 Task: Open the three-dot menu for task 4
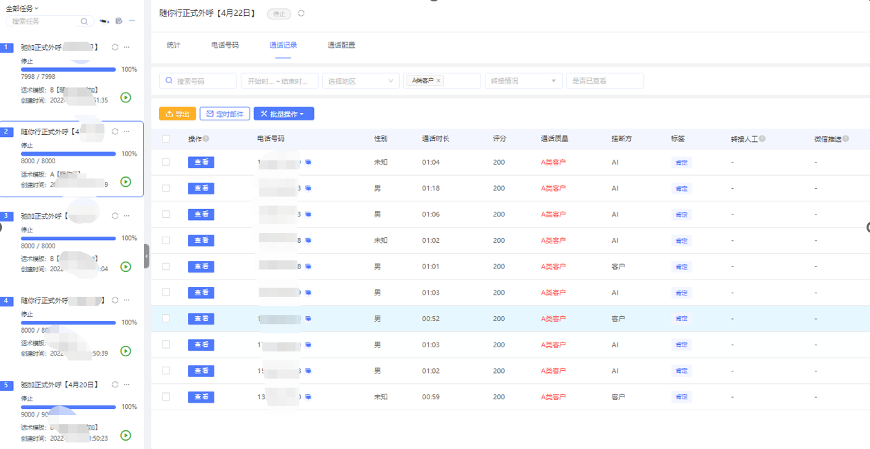[x=127, y=300]
